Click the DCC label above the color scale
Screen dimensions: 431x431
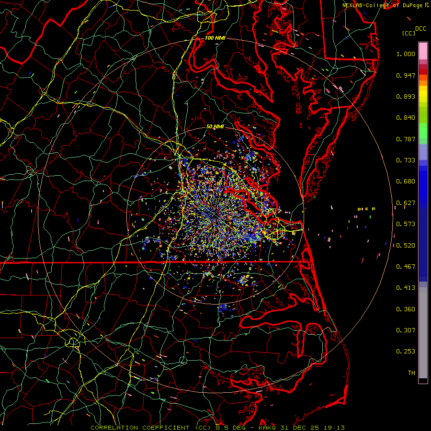pyautogui.click(x=420, y=29)
